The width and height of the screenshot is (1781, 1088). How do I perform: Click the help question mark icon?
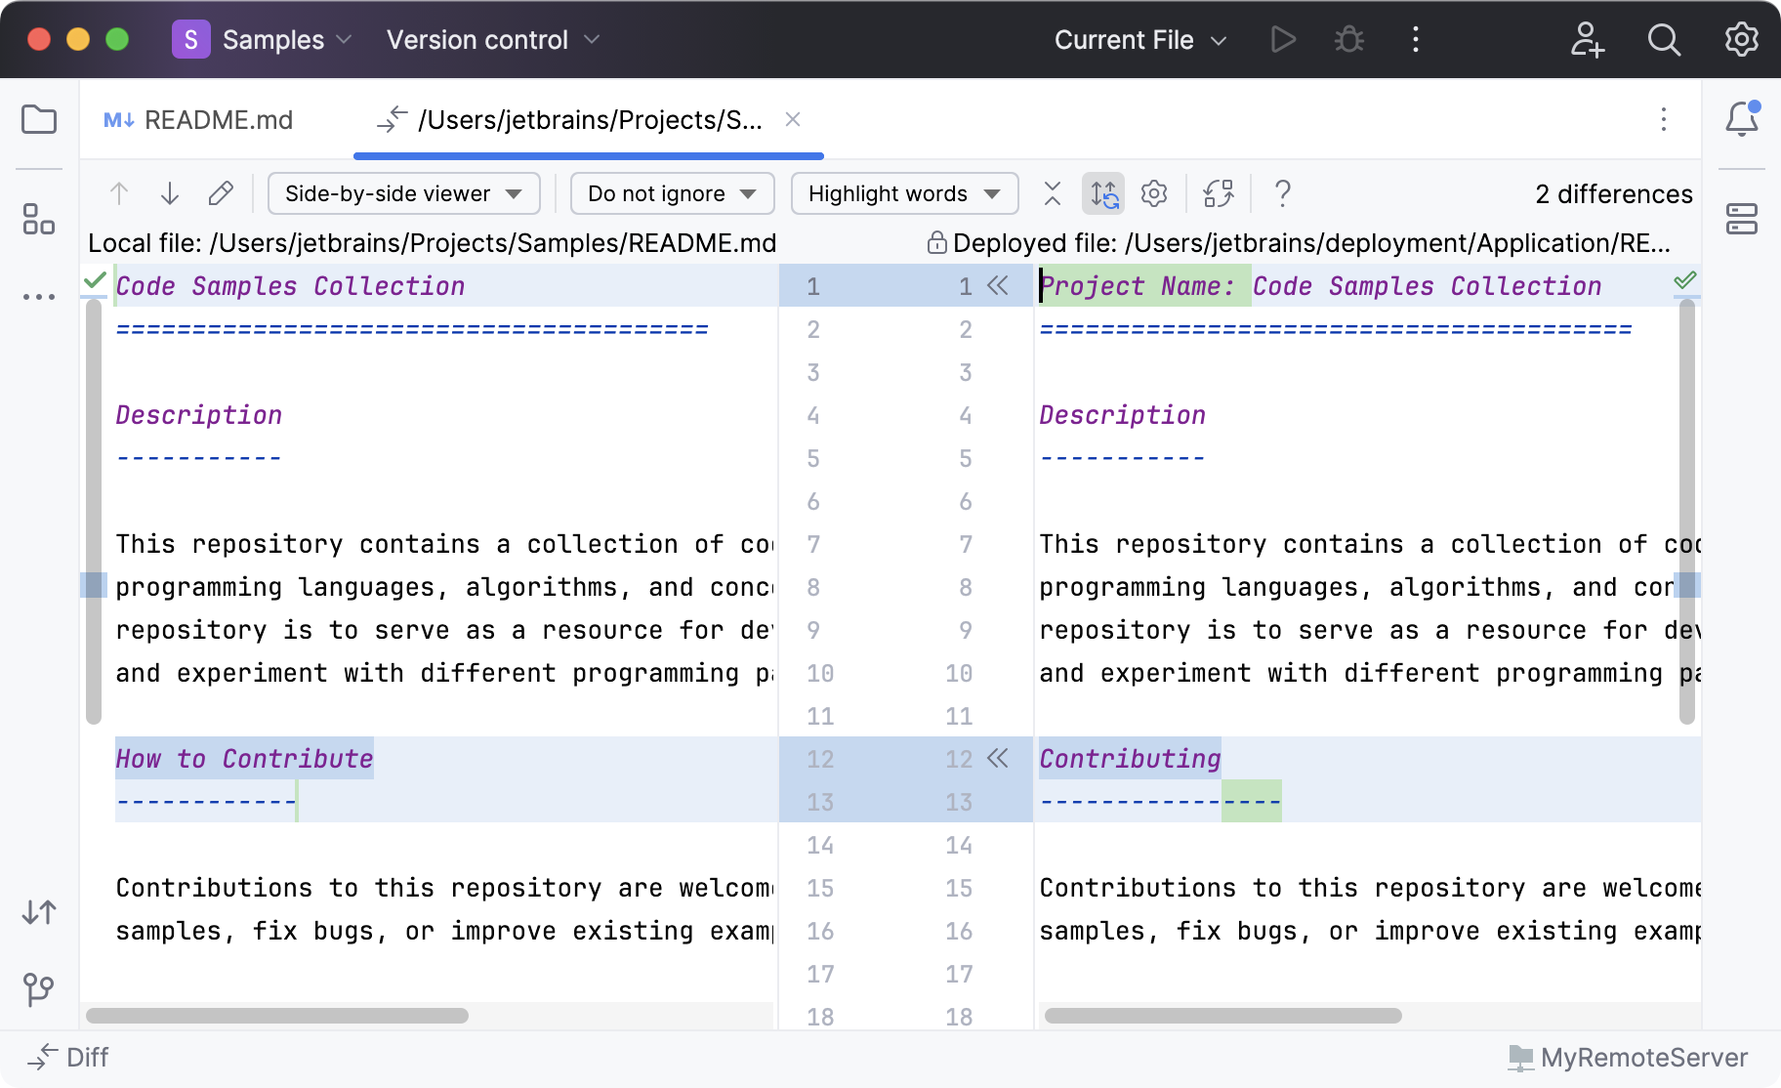pos(1283,193)
